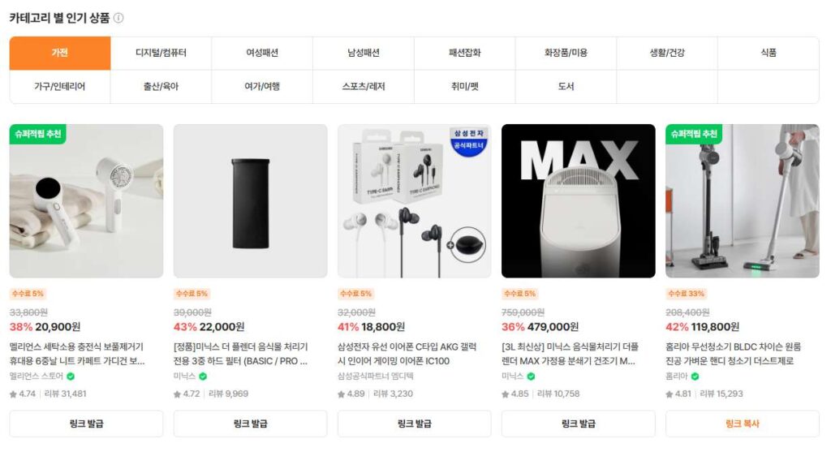Select the 식품 category tab

click(769, 53)
